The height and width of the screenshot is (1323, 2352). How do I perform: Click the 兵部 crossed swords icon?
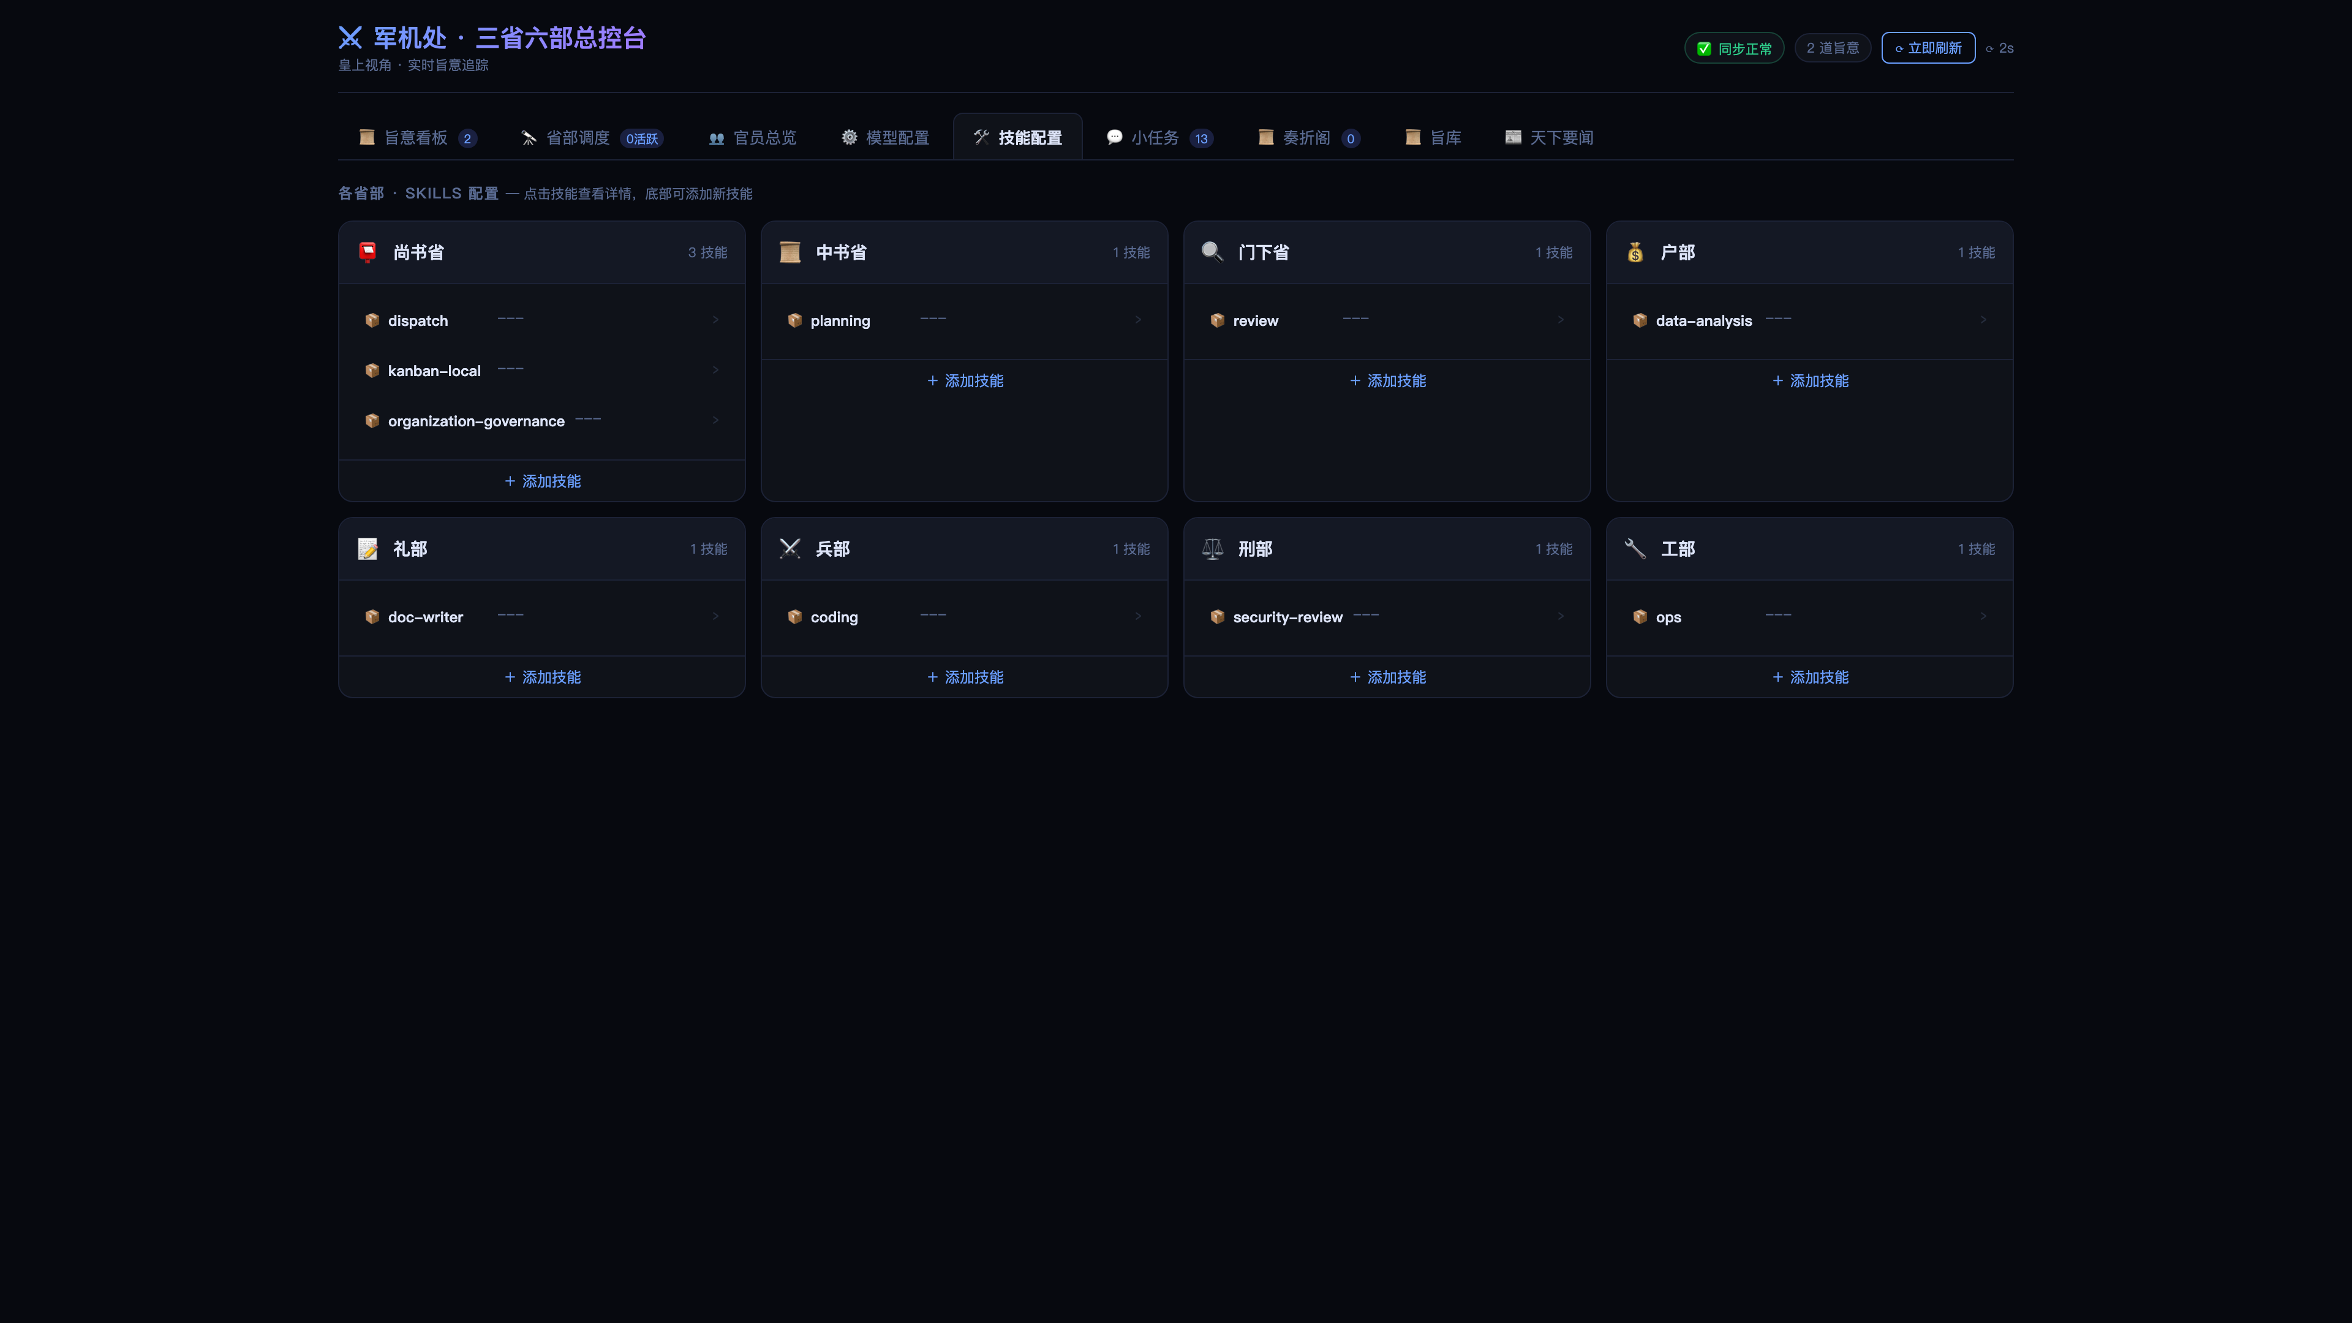pyautogui.click(x=790, y=549)
